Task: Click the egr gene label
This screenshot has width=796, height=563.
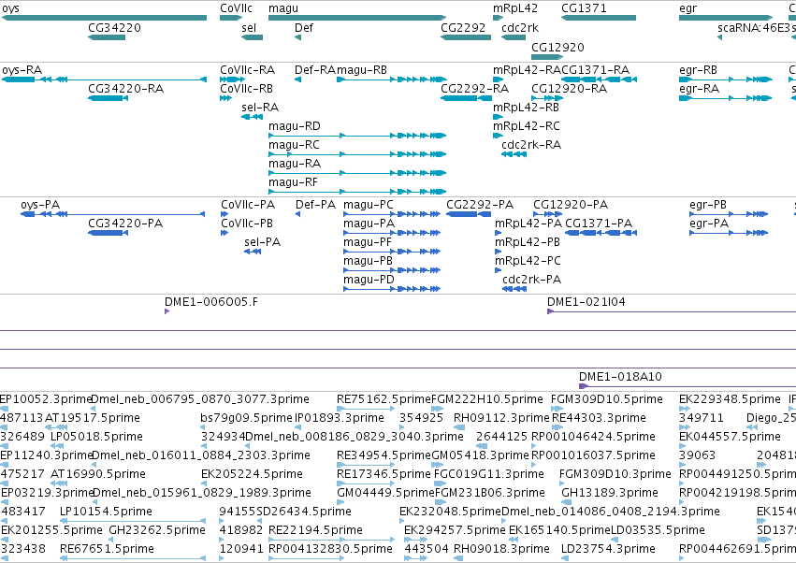Action: click(x=687, y=8)
